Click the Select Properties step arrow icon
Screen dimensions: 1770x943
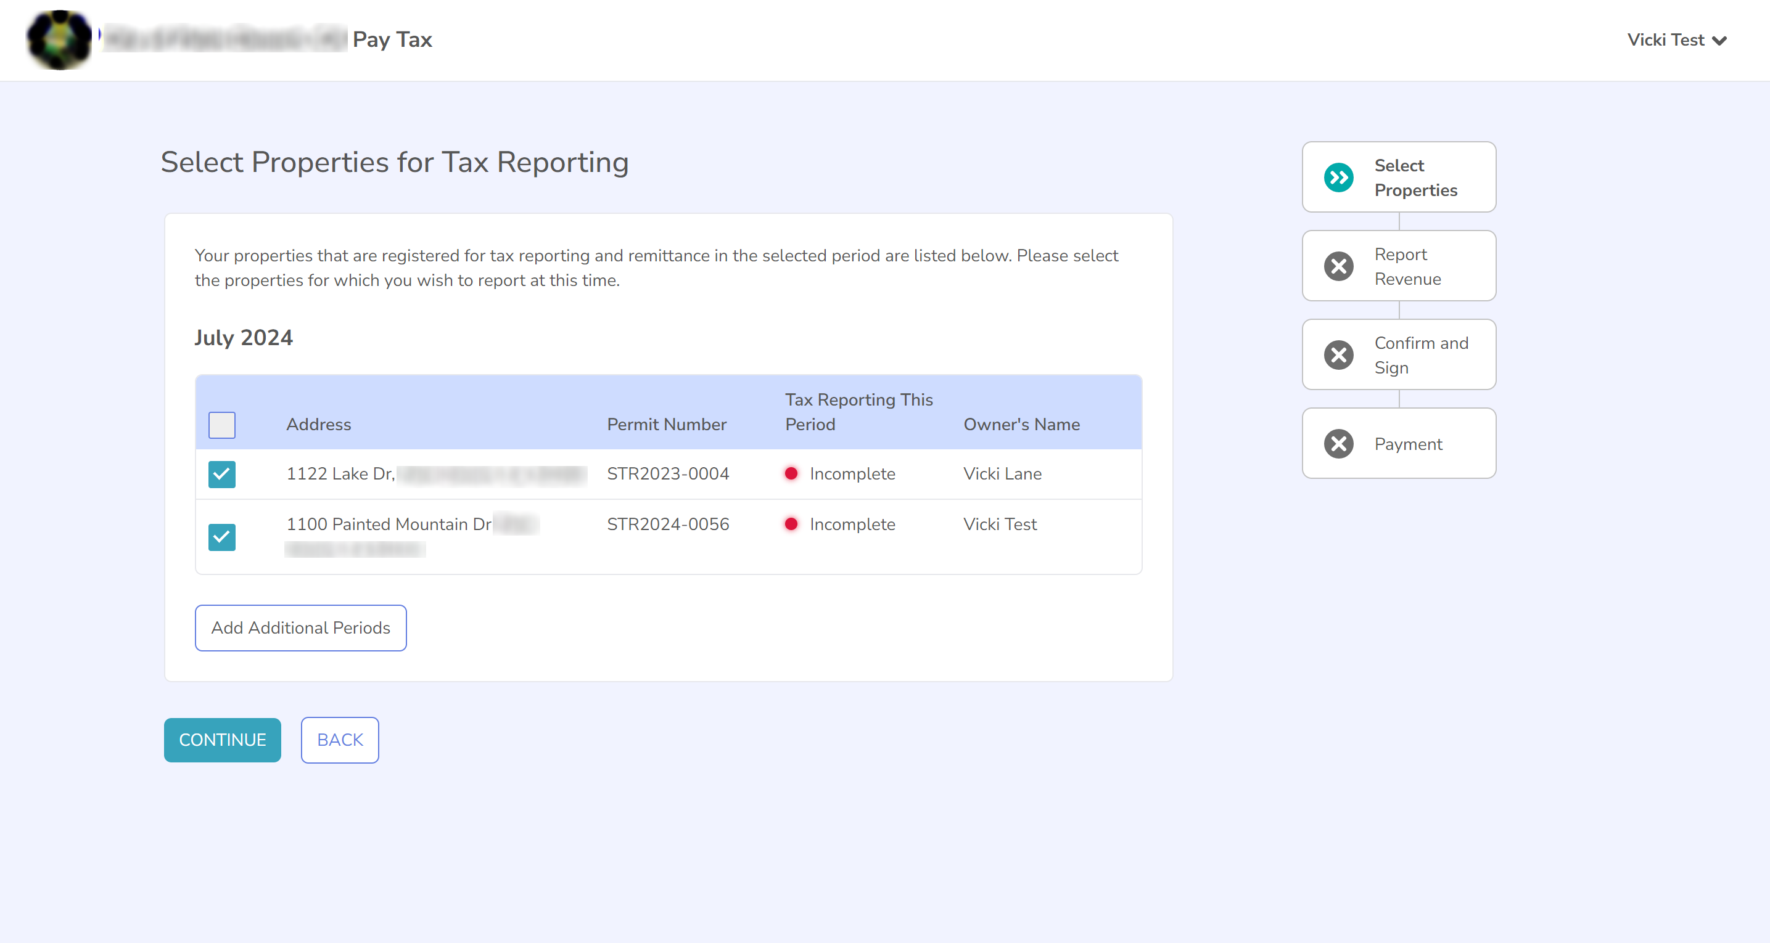click(1338, 178)
